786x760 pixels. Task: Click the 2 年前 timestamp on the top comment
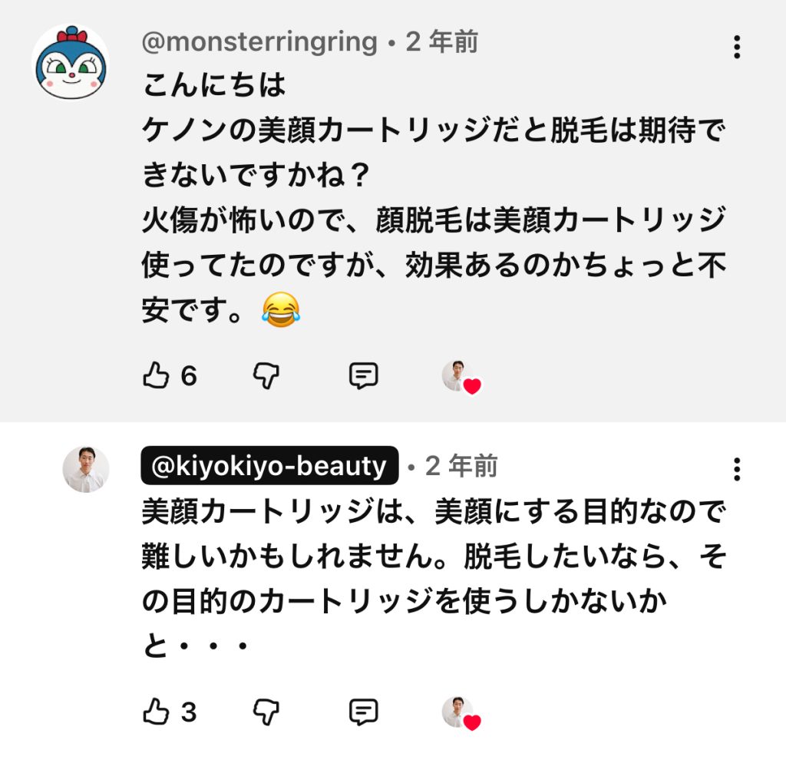tap(431, 44)
